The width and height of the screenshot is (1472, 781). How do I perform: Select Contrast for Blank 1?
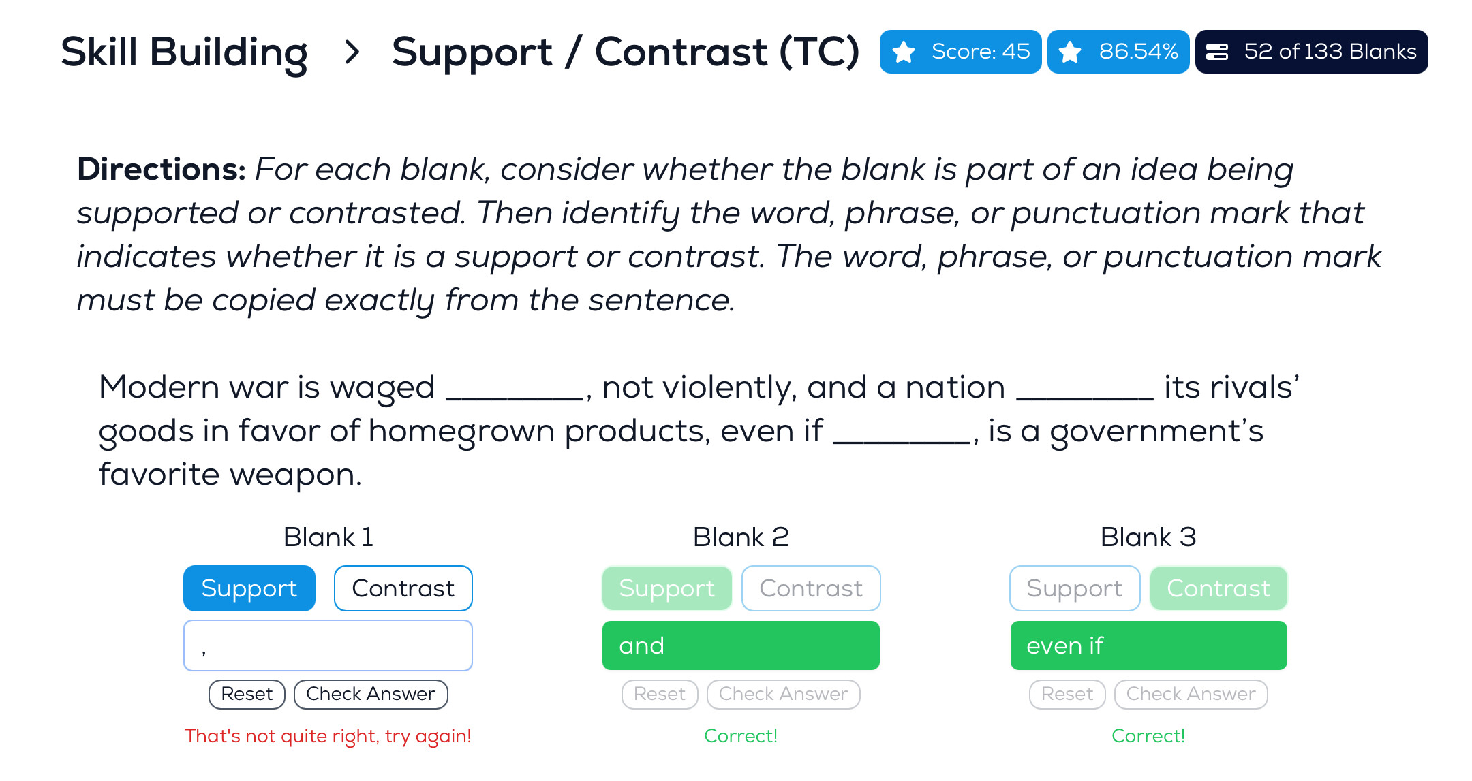pyautogui.click(x=403, y=588)
